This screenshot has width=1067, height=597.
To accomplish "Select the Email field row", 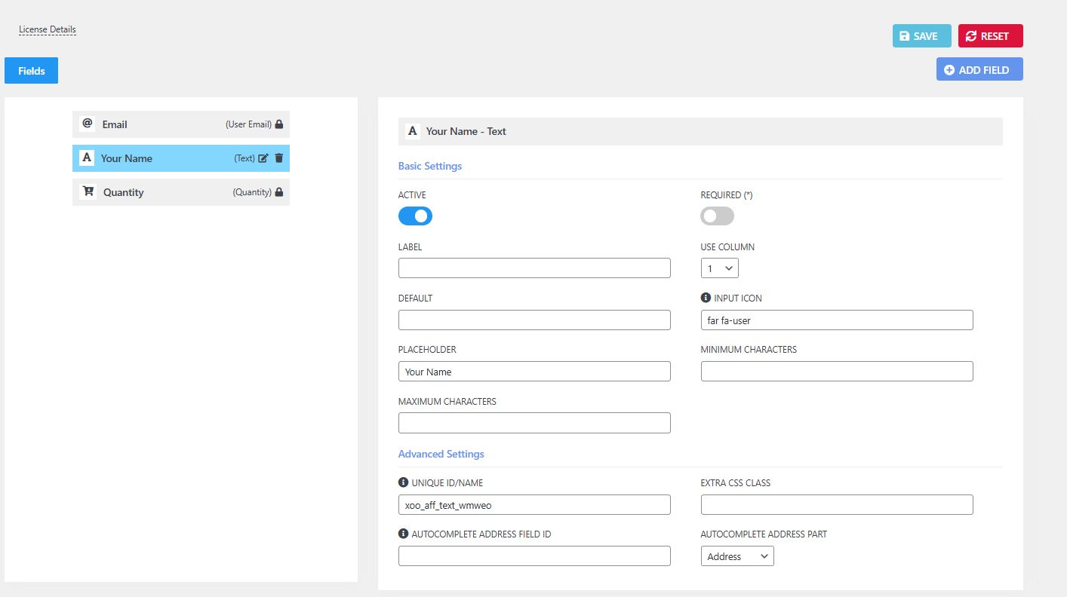I will 181,124.
